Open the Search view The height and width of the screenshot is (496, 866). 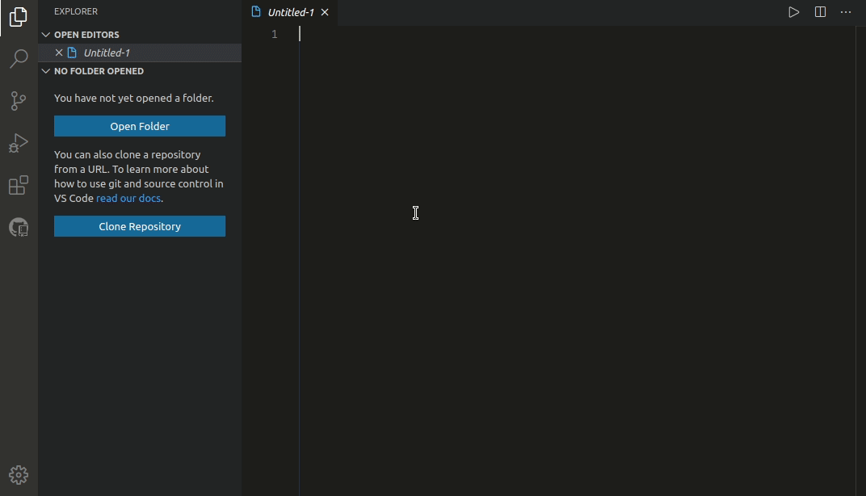pos(18,59)
